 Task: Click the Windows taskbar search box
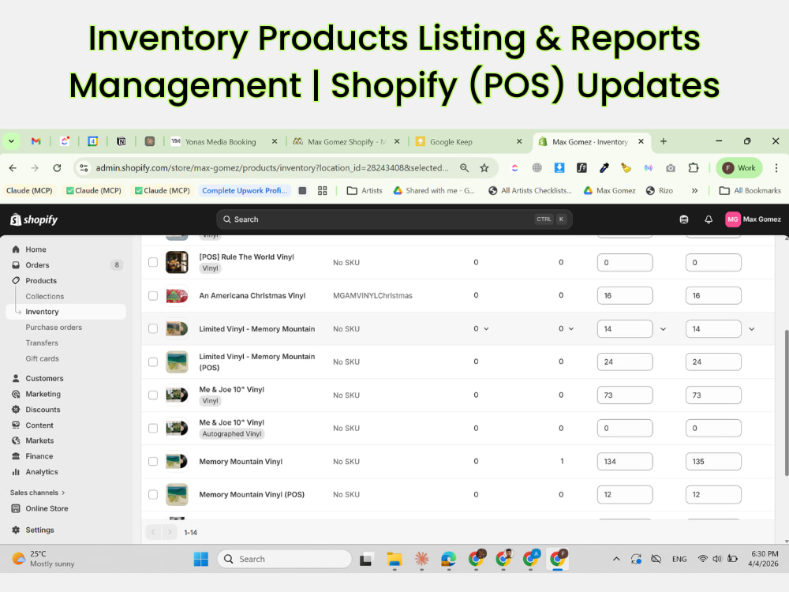click(x=284, y=559)
